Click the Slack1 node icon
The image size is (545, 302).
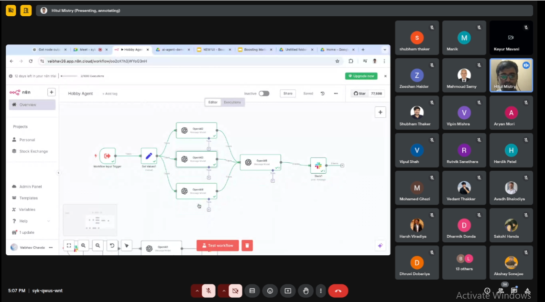click(318, 165)
